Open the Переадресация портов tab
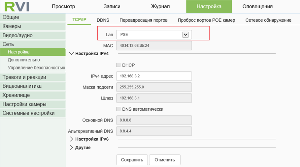The height and width of the screenshot is (167, 300). click(x=143, y=20)
